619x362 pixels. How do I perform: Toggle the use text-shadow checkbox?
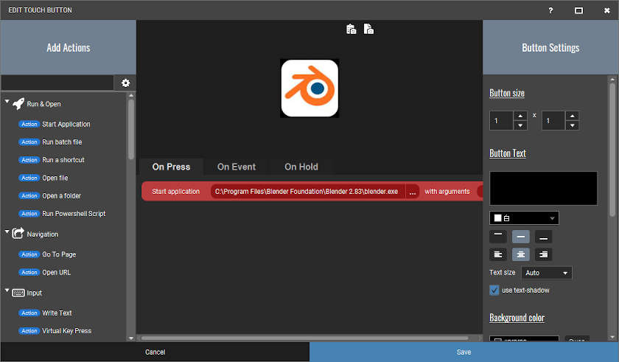[494, 290]
